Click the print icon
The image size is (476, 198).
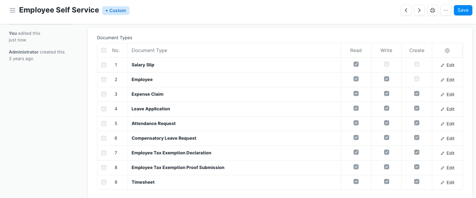[x=433, y=10]
